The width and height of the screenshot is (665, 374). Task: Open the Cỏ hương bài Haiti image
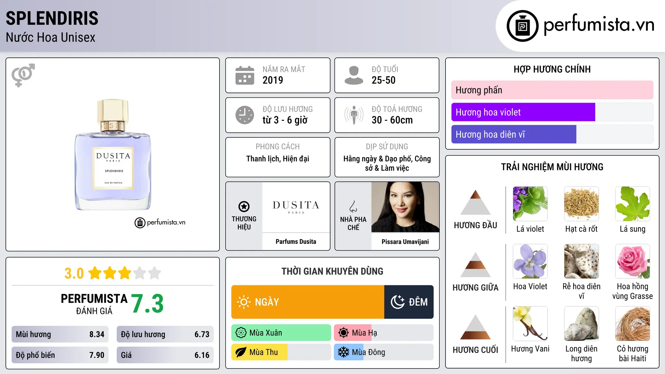[x=633, y=324]
